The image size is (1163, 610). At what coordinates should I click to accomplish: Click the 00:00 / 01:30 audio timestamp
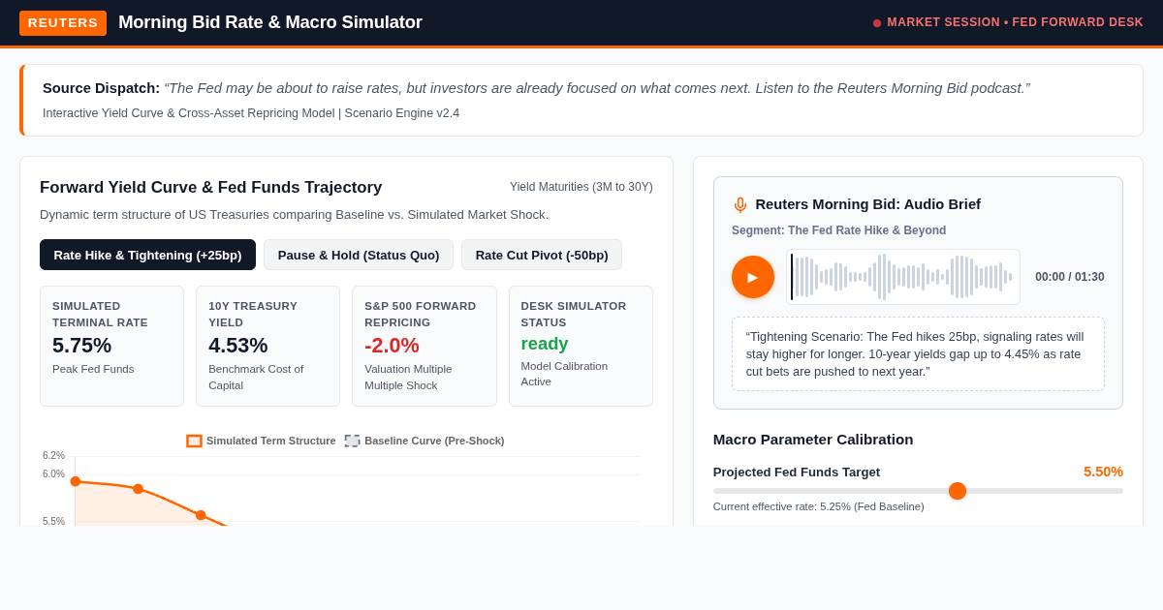point(1069,277)
